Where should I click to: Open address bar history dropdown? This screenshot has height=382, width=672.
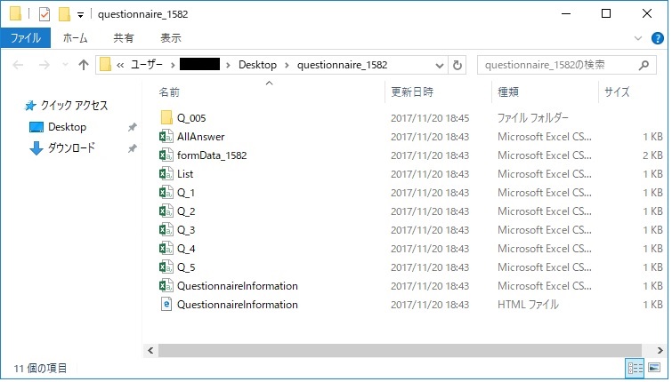click(439, 65)
